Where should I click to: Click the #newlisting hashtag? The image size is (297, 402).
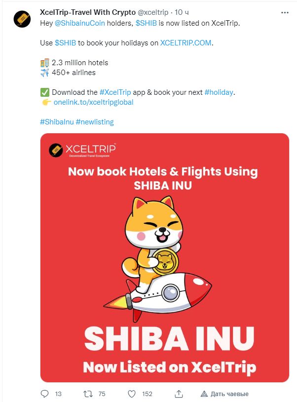pos(95,122)
